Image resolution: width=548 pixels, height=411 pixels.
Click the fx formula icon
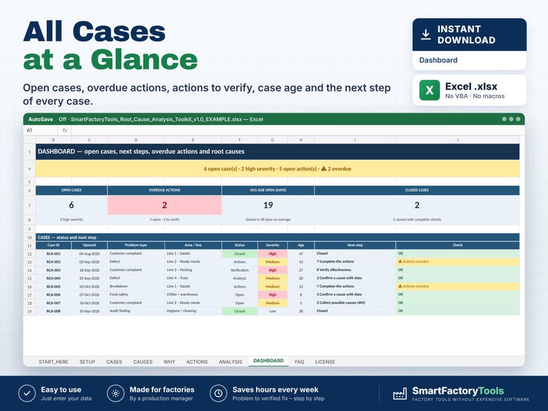(x=65, y=130)
